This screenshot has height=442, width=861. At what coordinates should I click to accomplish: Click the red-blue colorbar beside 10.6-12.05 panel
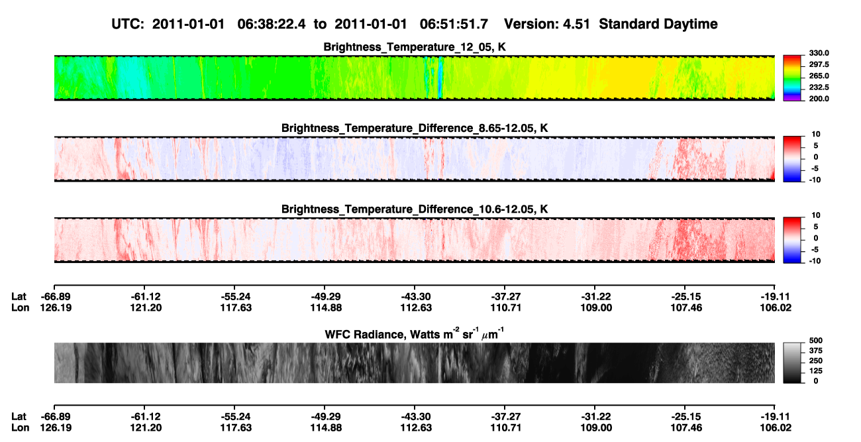[792, 240]
